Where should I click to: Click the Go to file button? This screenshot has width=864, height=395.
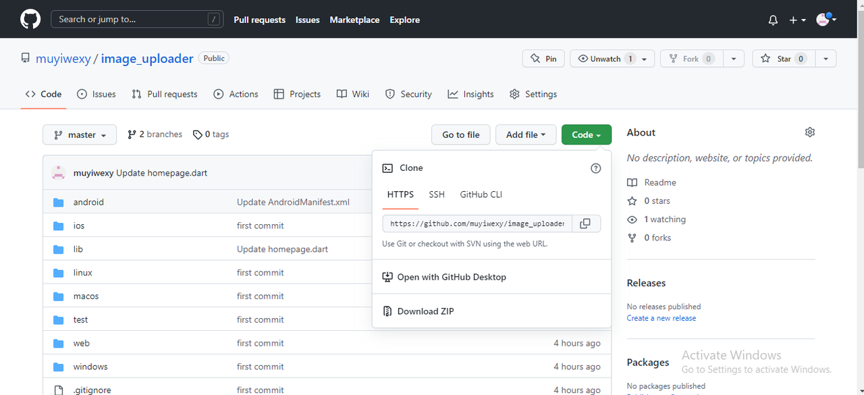point(461,135)
